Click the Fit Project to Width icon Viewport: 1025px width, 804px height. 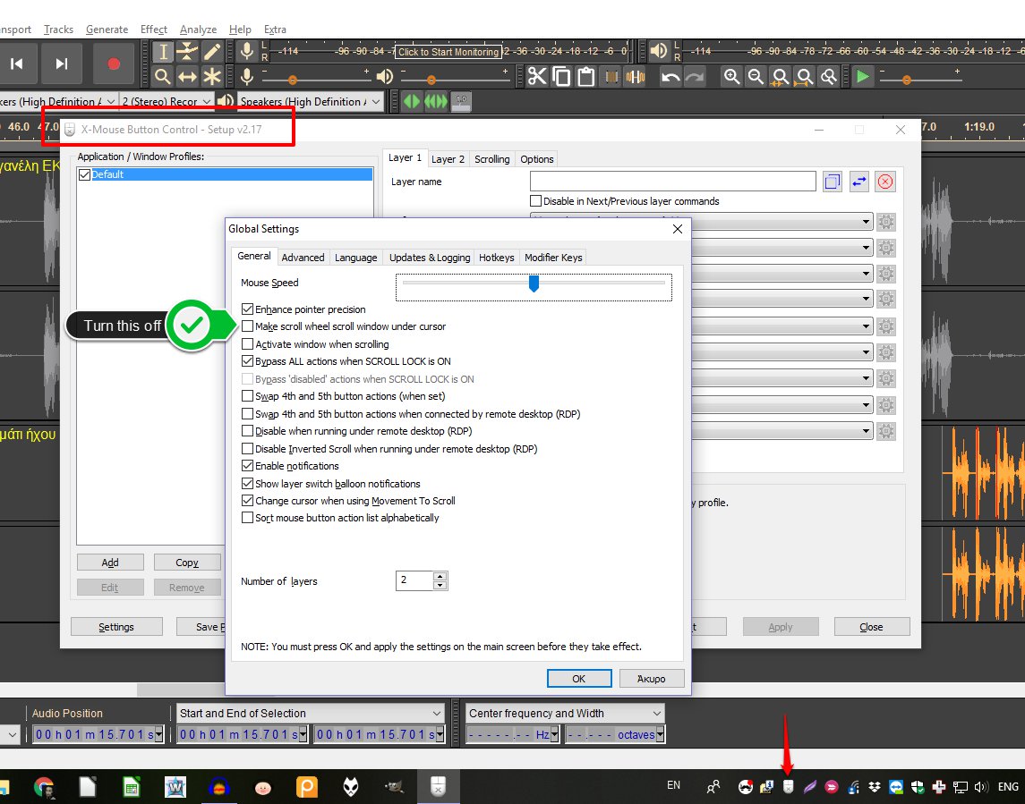805,76
